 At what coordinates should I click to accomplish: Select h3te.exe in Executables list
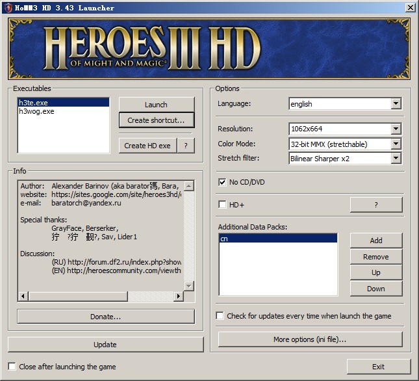pyautogui.click(x=64, y=103)
